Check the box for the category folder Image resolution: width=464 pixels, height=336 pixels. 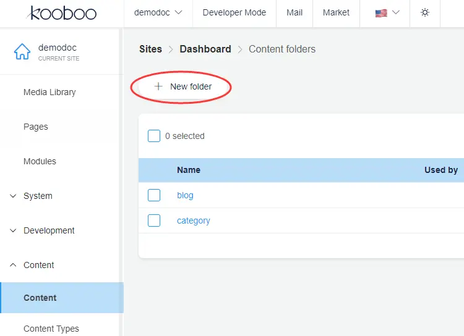click(154, 220)
